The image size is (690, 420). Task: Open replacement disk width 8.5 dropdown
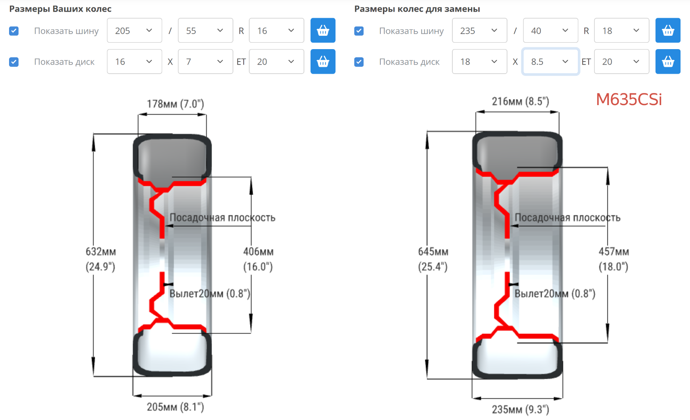click(x=550, y=62)
